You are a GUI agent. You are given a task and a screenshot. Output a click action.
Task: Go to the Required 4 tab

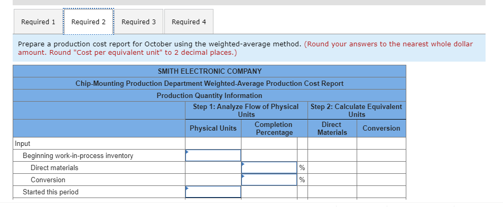pos(189,22)
